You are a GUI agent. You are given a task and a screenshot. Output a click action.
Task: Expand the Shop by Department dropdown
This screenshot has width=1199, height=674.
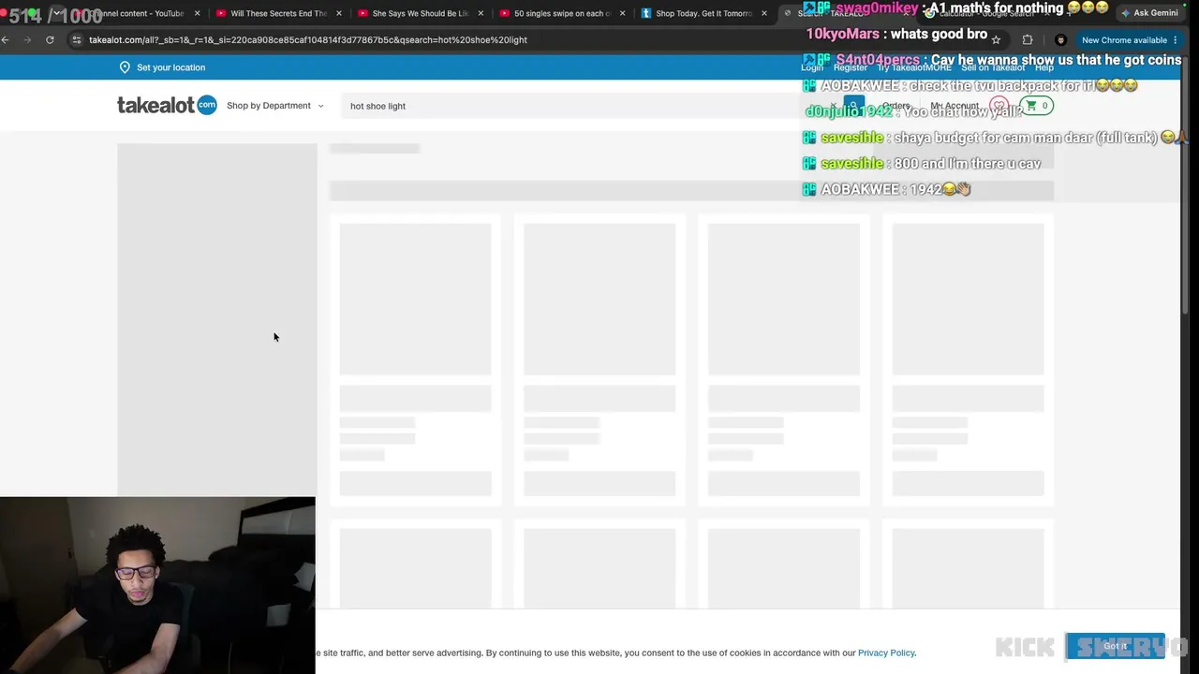click(274, 106)
